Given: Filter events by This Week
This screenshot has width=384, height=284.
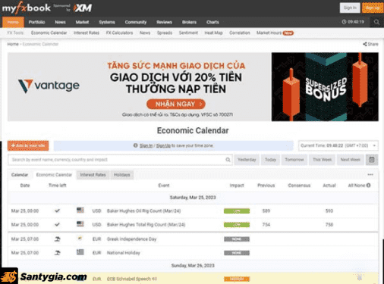Looking at the screenshot, I should click(322, 160).
